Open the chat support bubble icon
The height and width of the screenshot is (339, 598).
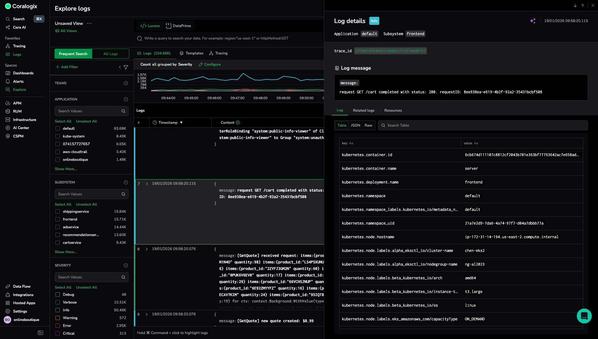pyautogui.click(x=584, y=316)
